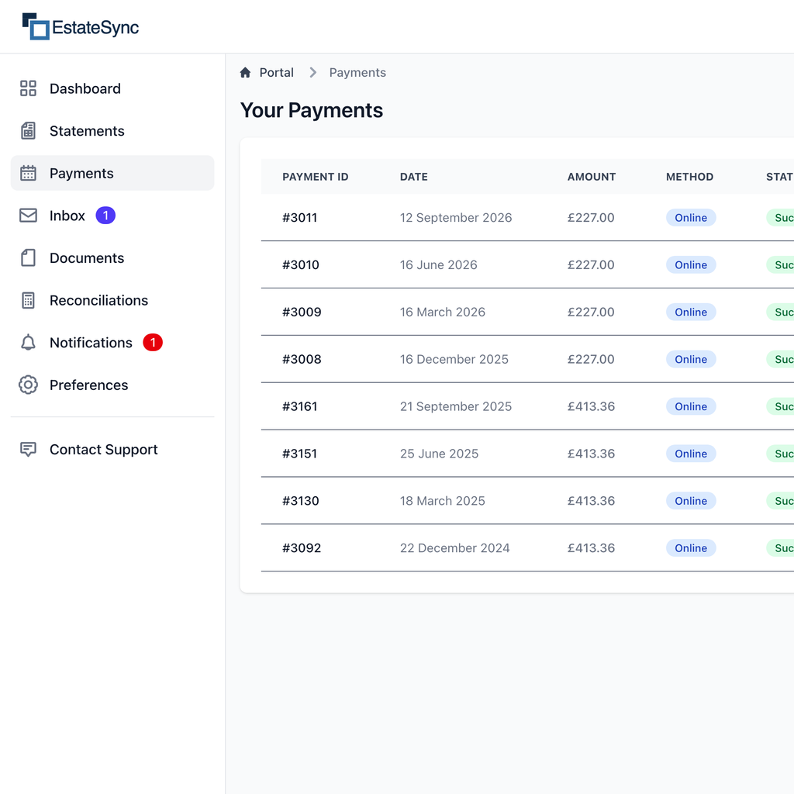Viewport: 794px width, 794px height.
Task: Click the METHOD column header
Action: [x=689, y=177]
